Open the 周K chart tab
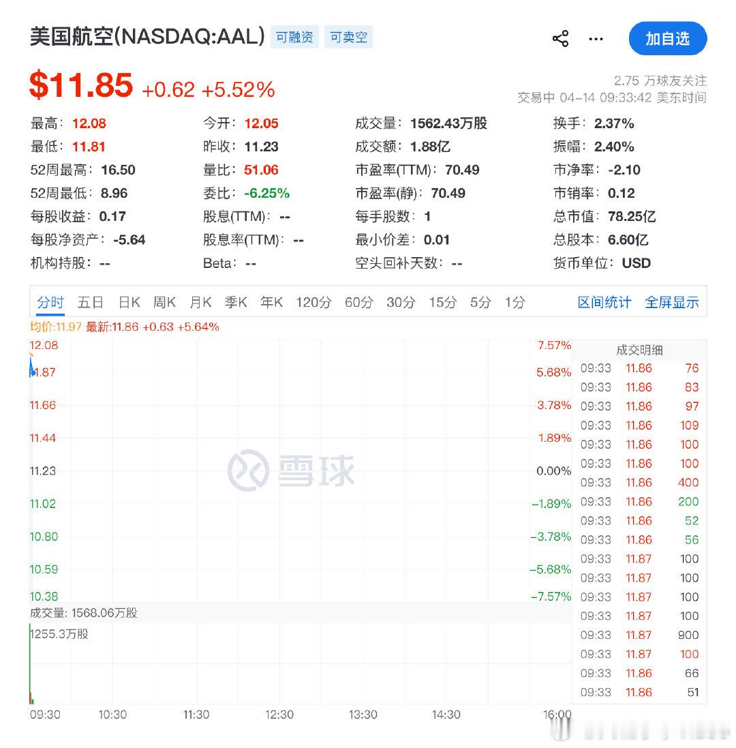Image resolution: width=736 pixels, height=748 pixels. click(x=164, y=303)
